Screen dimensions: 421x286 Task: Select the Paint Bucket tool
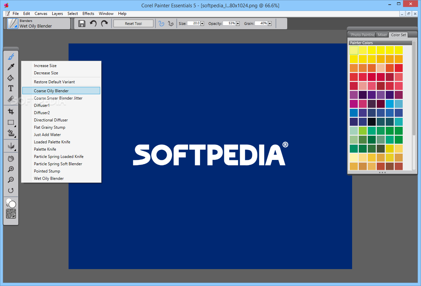[x=11, y=78]
